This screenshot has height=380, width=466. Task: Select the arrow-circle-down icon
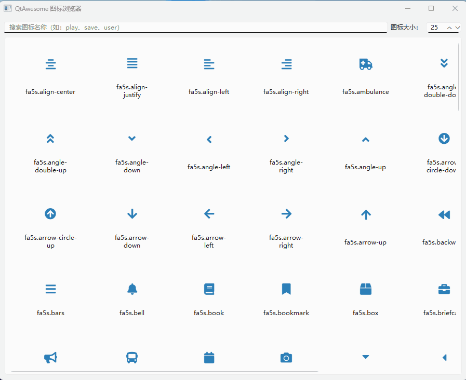[444, 138]
